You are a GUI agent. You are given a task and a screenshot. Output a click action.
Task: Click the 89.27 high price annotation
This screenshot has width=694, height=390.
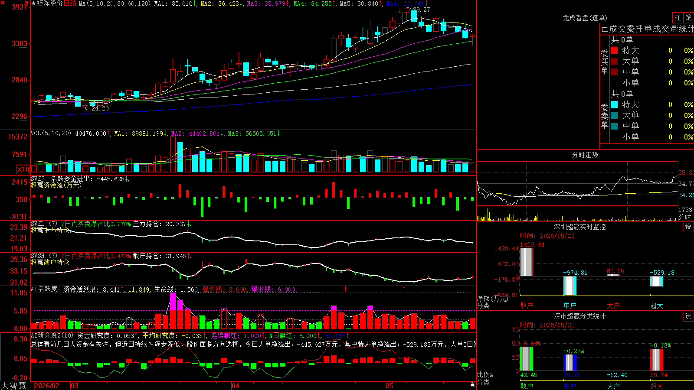pos(421,10)
